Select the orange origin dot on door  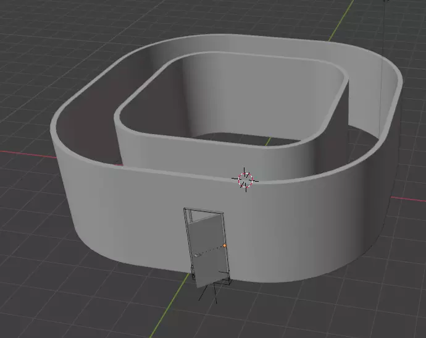225,245
